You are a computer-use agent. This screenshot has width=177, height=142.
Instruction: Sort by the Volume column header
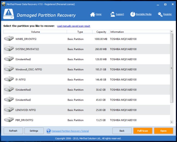tap(35, 32)
